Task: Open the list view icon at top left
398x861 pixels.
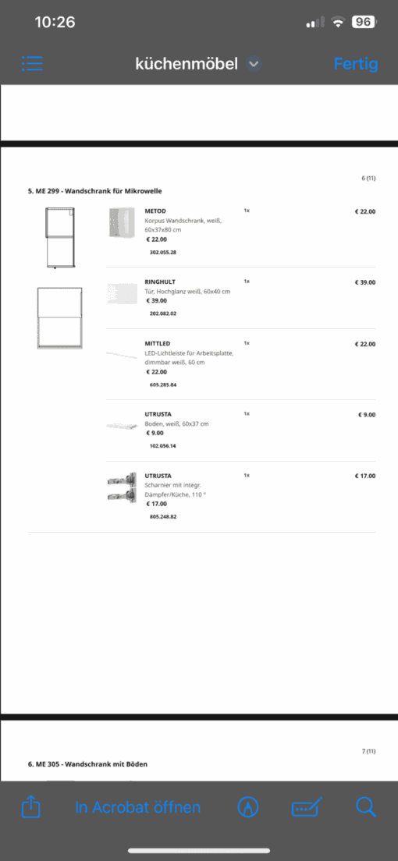Action: pyautogui.click(x=32, y=64)
